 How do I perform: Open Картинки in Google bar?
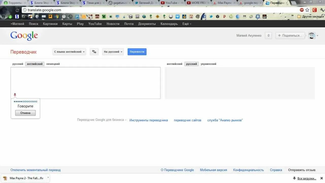coord(50,24)
